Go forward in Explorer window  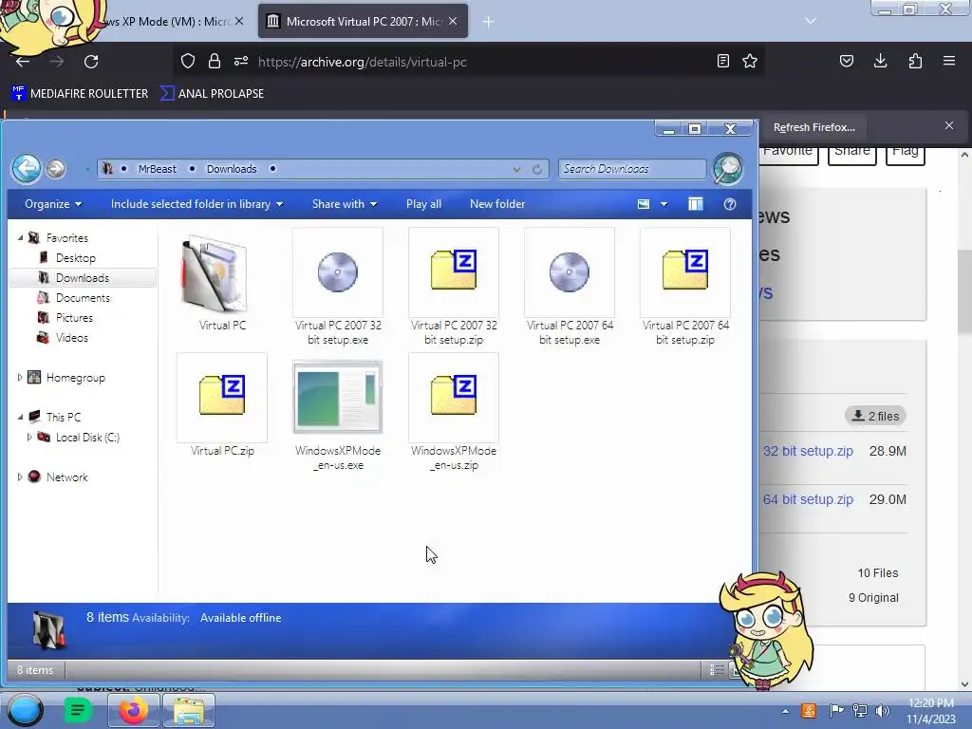click(x=56, y=169)
